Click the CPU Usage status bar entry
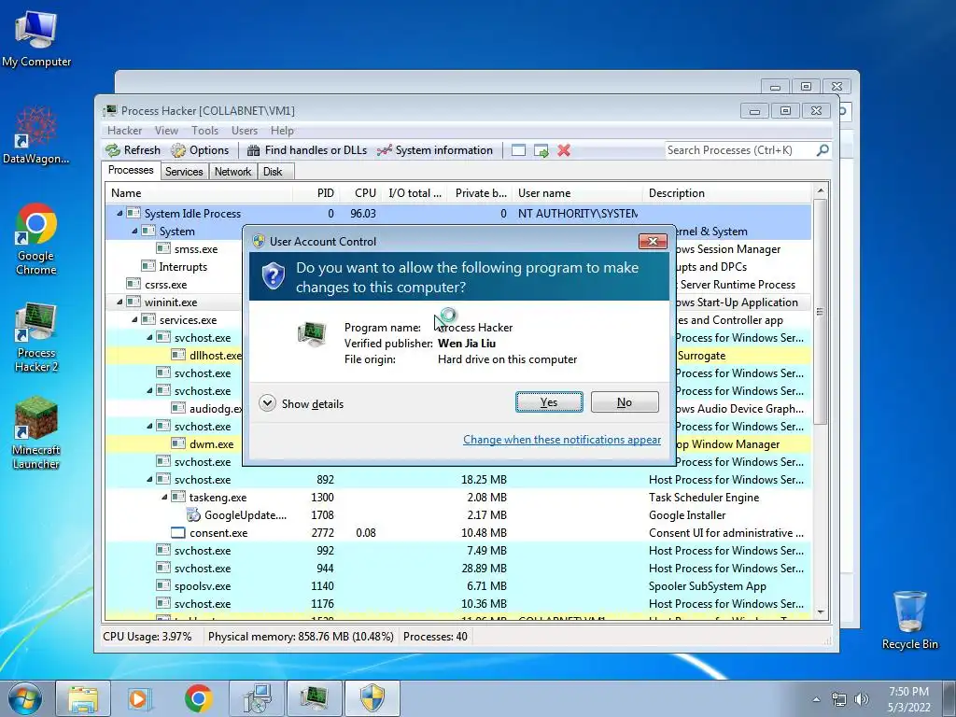Screen dimensions: 956x717 (147, 637)
